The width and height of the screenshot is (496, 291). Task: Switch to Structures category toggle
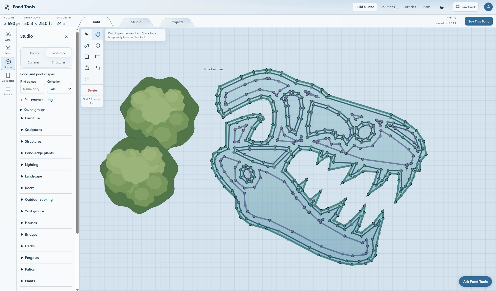pyautogui.click(x=59, y=62)
